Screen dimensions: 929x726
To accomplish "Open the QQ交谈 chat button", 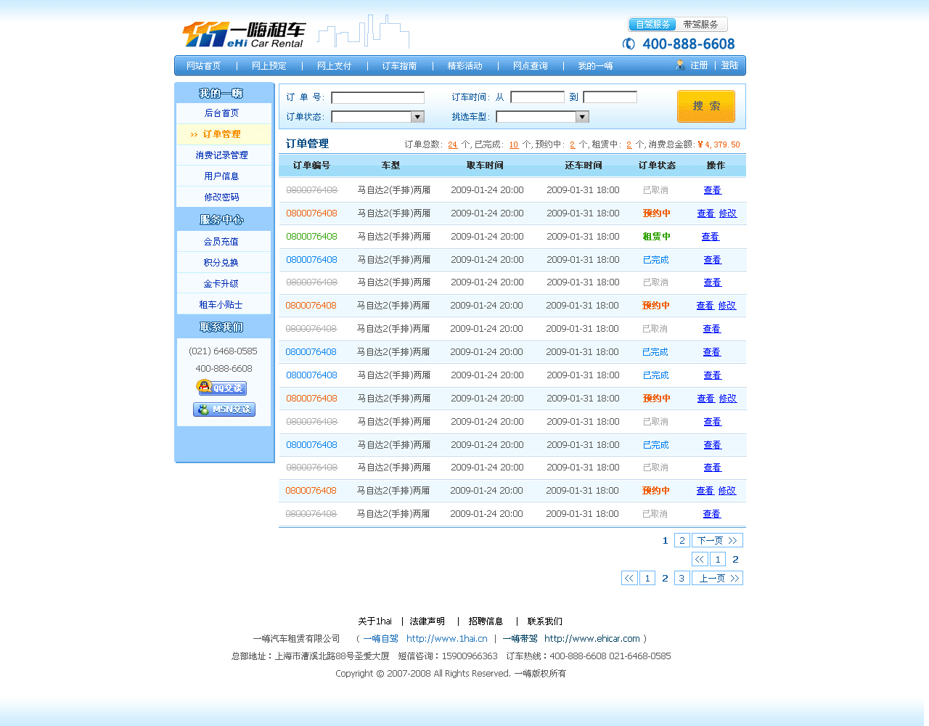I will (x=221, y=388).
